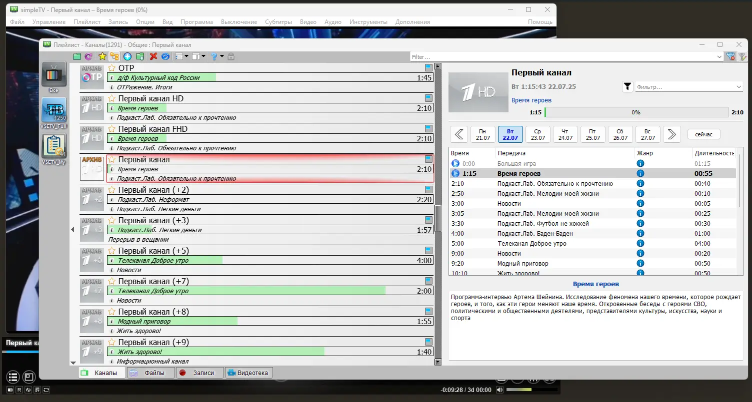Toggle the blue box on Первый канал (+3) row

(428, 220)
